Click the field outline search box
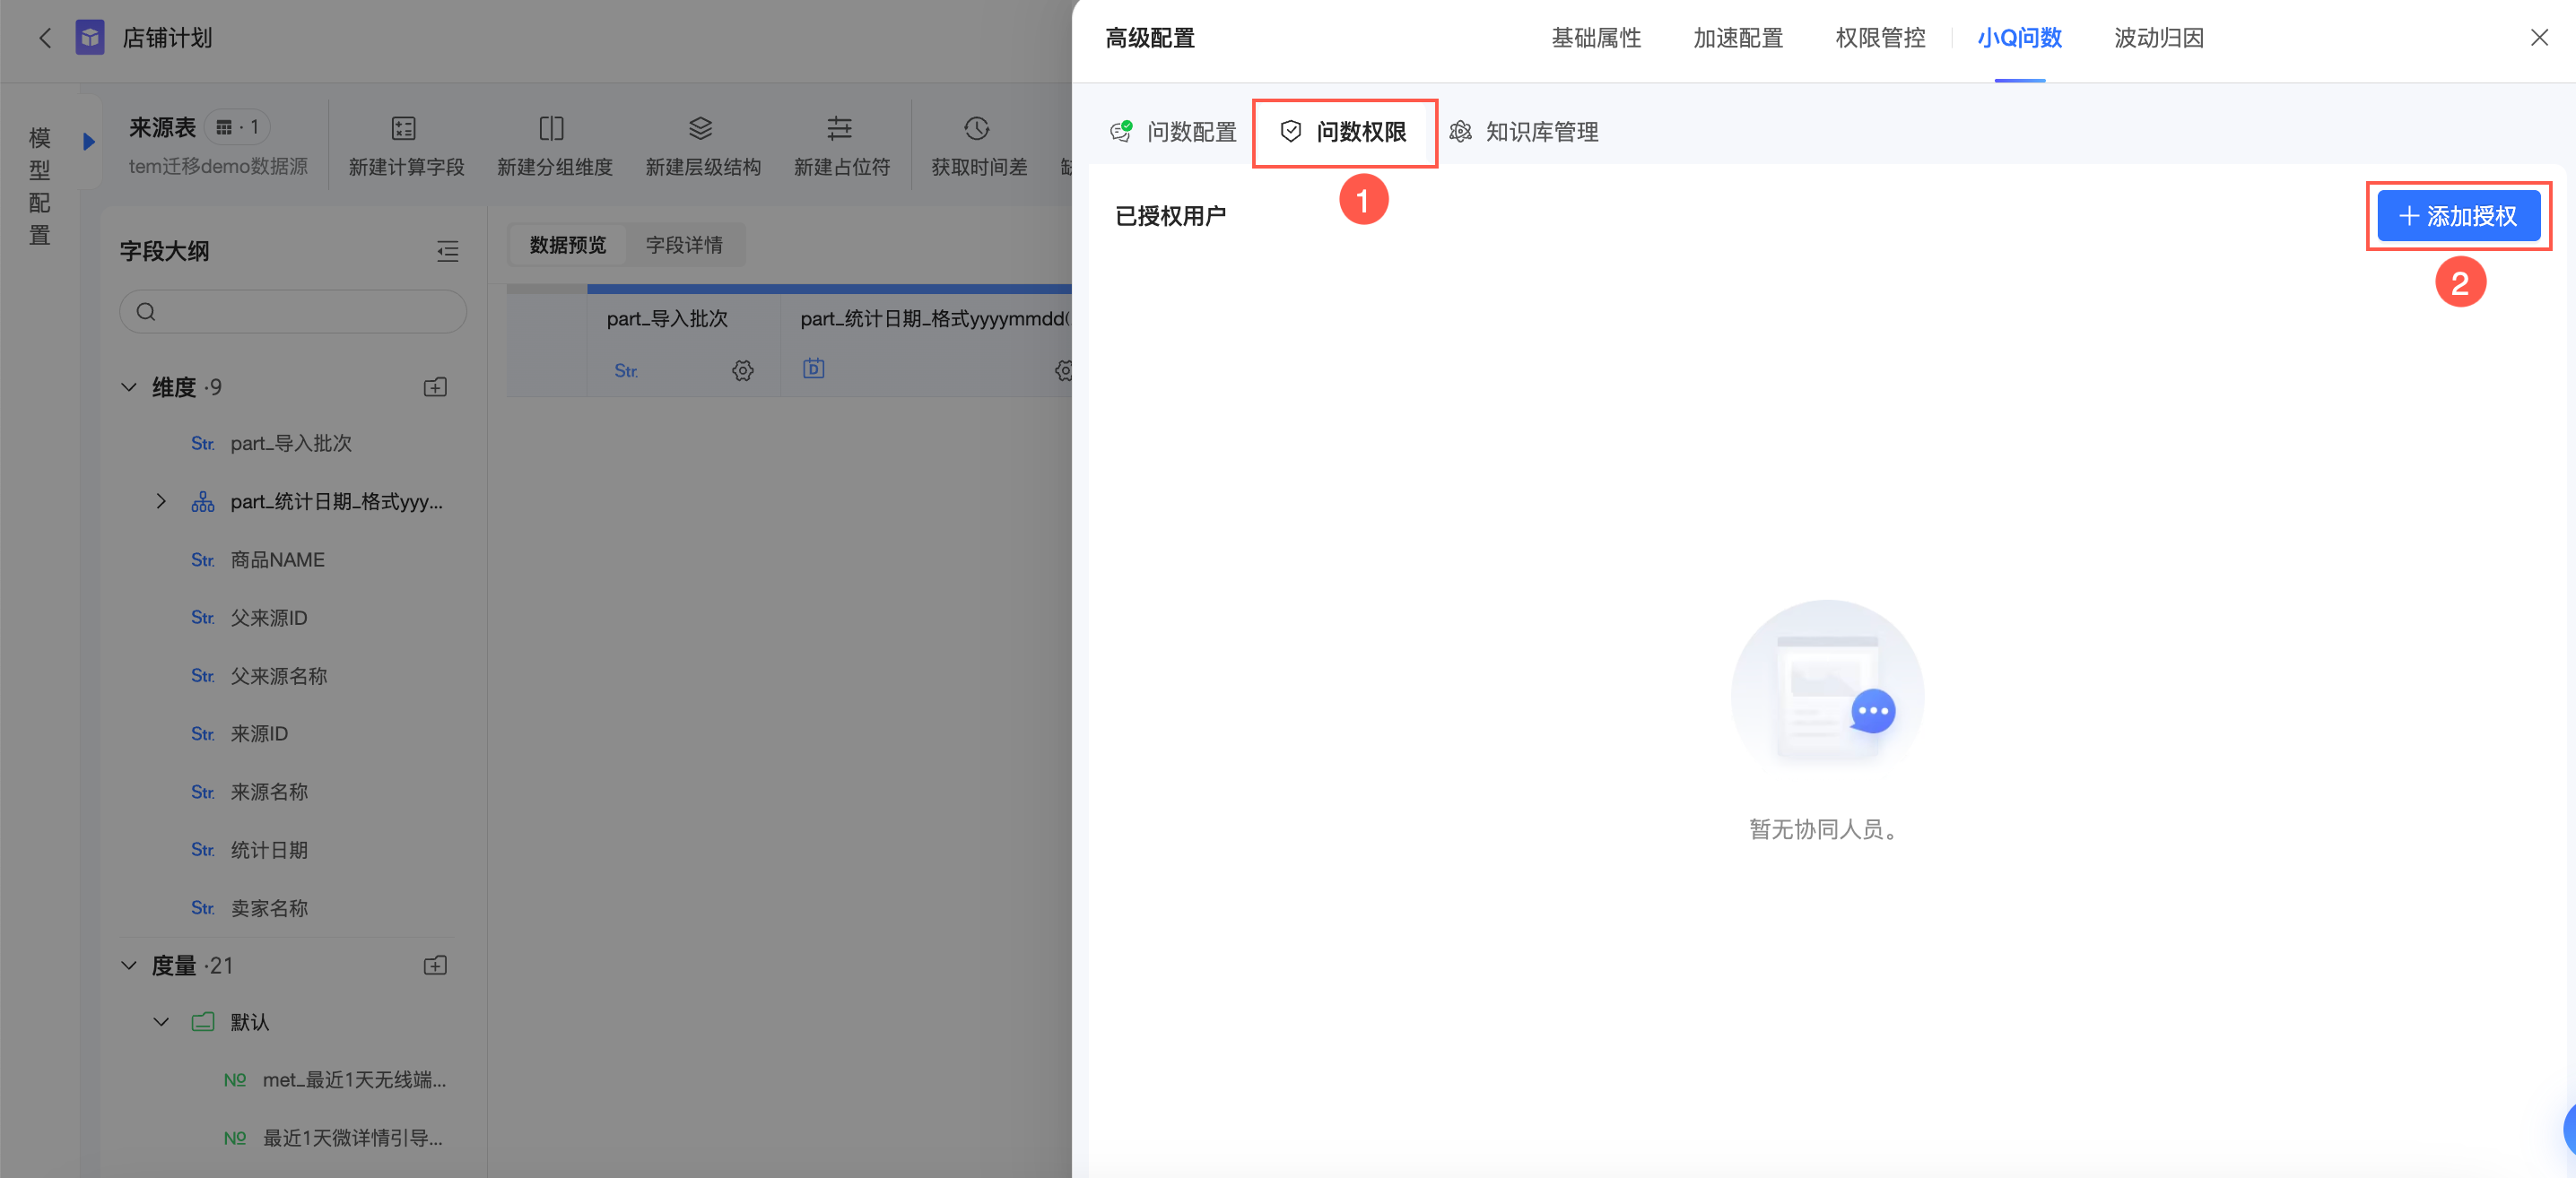This screenshot has width=2576, height=1178. pyautogui.click(x=293, y=312)
